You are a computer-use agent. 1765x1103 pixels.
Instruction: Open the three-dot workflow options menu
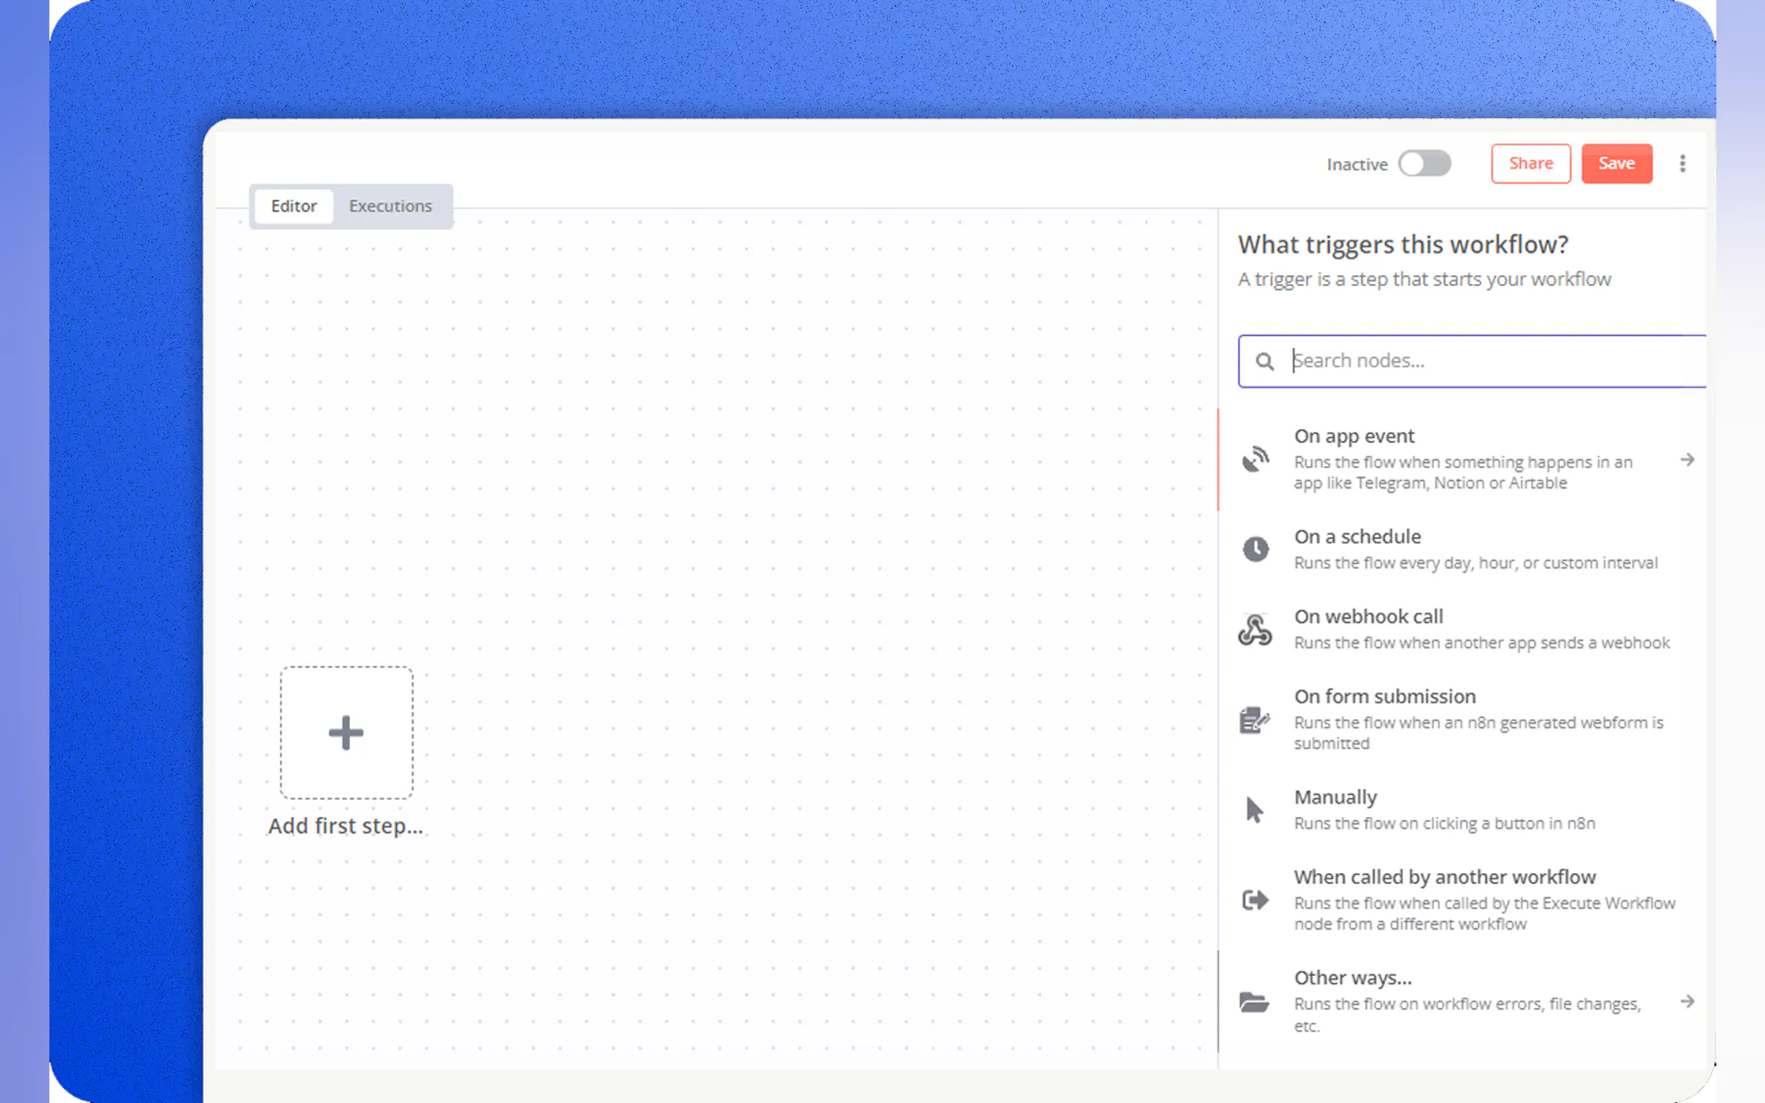coord(1682,163)
